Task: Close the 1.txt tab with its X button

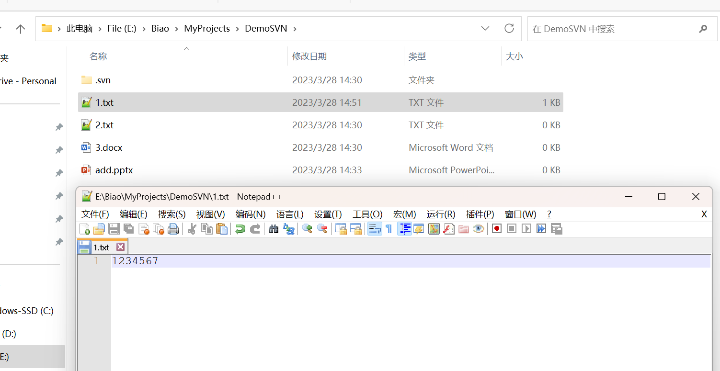Action: click(120, 247)
